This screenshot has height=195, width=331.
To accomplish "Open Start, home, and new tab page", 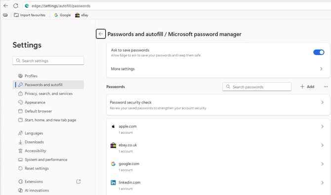I will coord(48,120).
